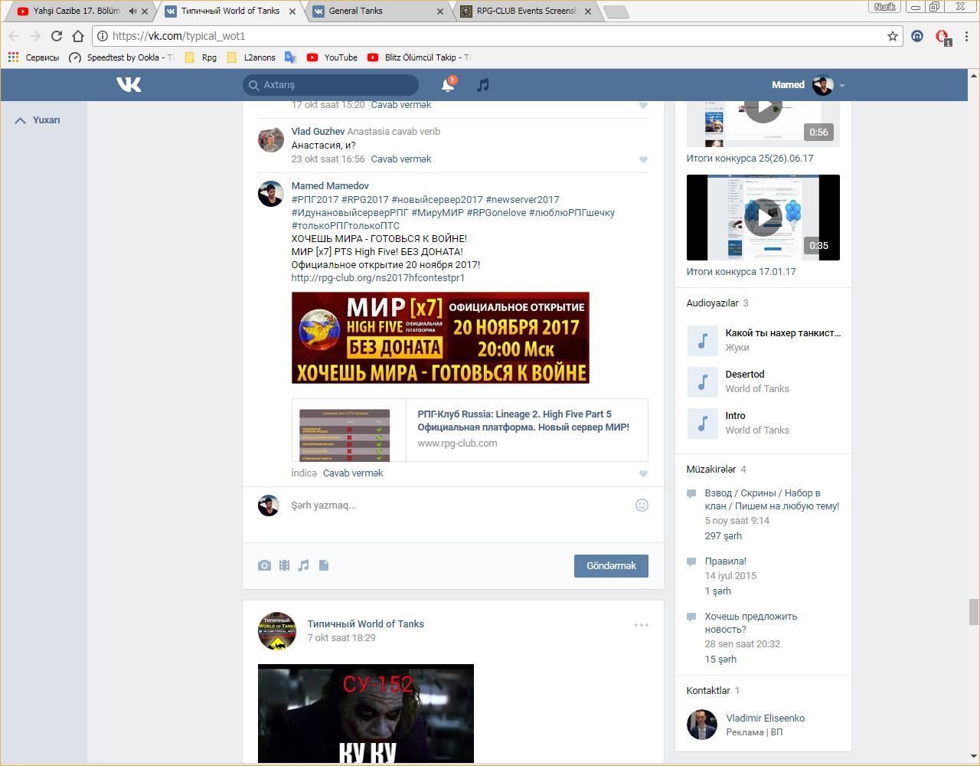
Task: Click the red extension icon with badge
Action: (x=942, y=37)
